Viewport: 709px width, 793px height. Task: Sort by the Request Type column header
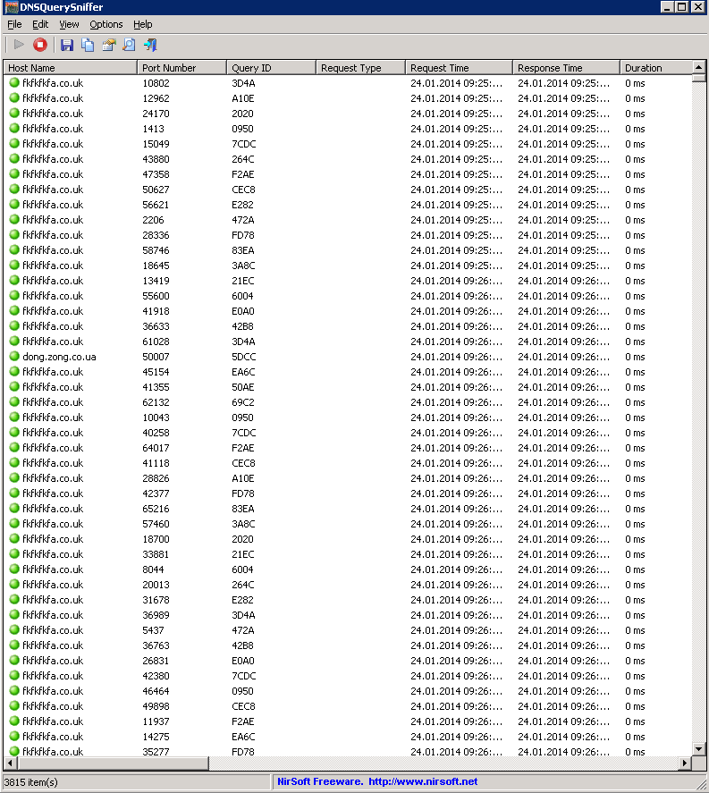[x=361, y=68]
